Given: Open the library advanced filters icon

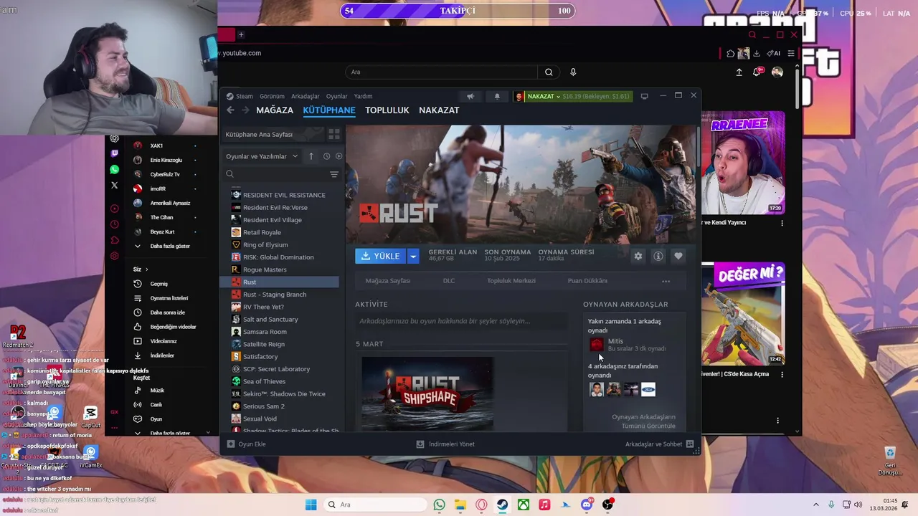Looking at the screenshot, I should 333,174.
